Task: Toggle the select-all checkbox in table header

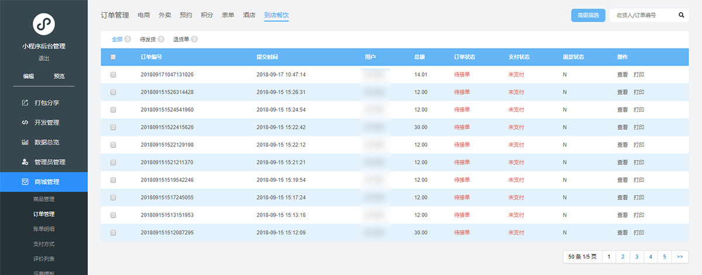Action: [x=113, y=57]
